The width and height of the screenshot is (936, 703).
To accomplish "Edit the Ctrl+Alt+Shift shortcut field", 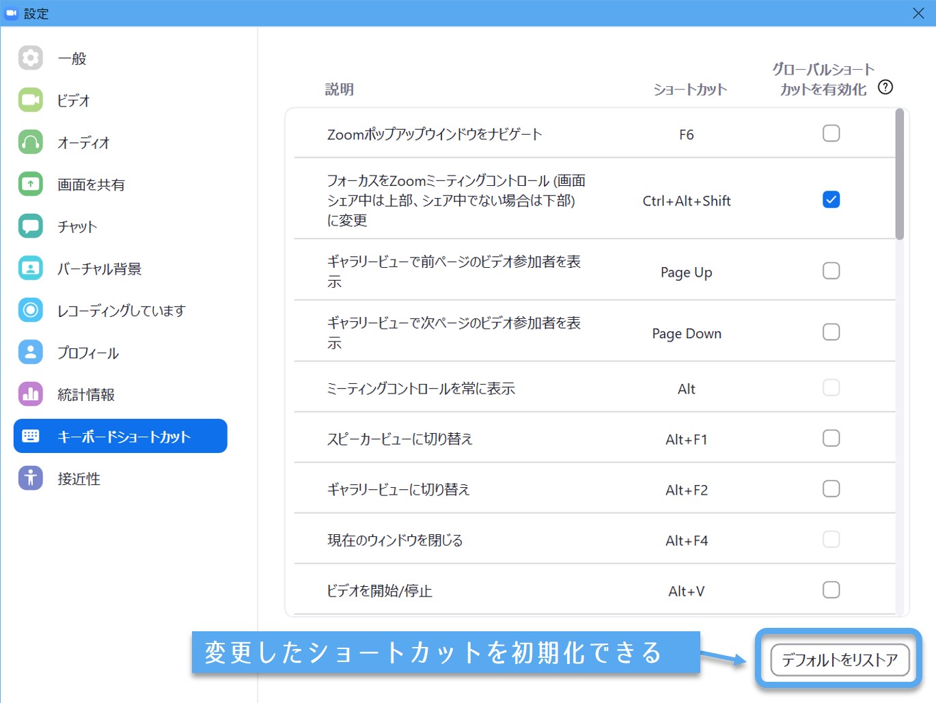I will pyautogui.click(x=687, y=201).
